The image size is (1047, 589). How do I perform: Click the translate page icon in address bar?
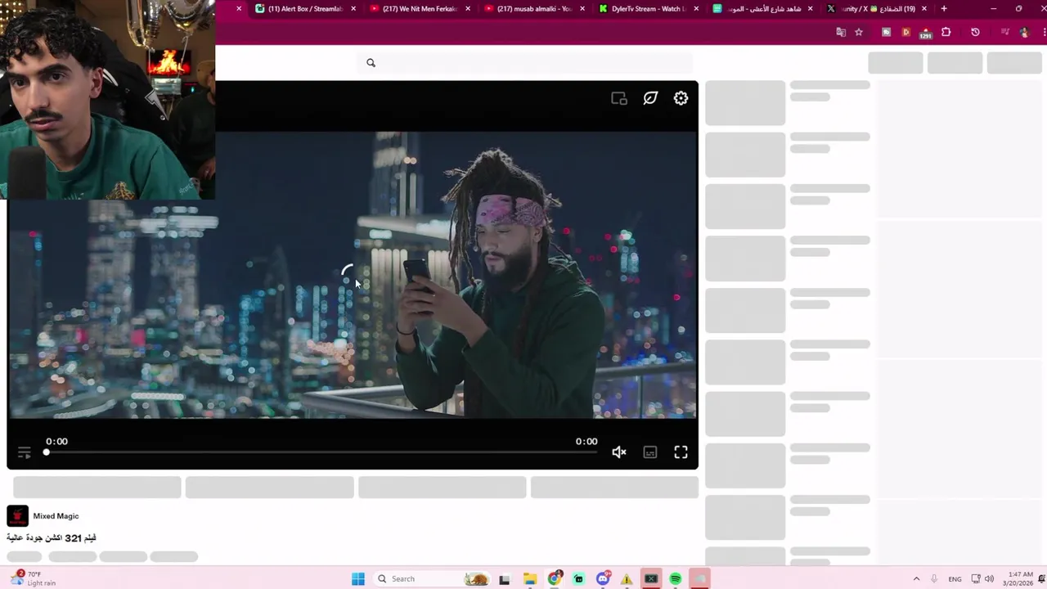click(x=841, y=32)
